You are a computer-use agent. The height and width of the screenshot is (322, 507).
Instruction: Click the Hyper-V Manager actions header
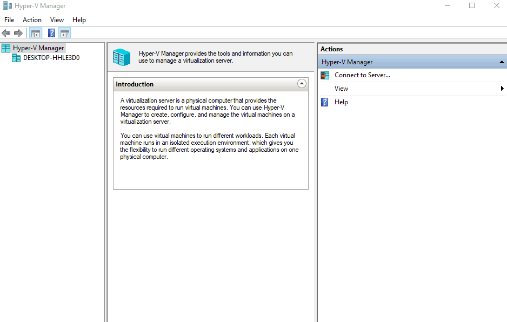click(x=412, y=62)
